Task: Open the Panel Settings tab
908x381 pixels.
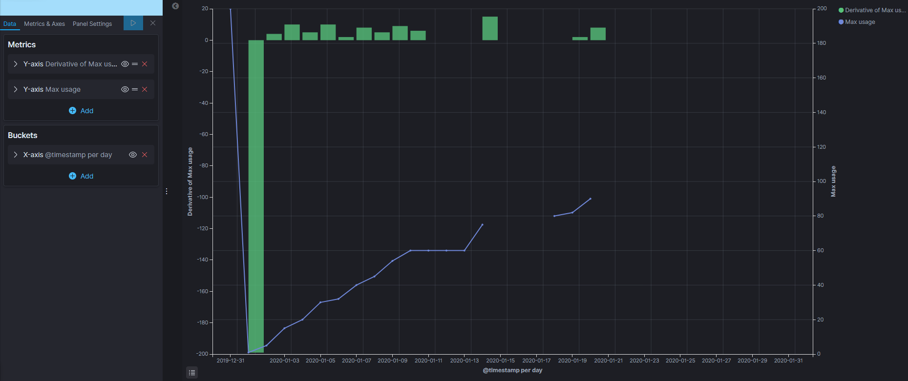Action: [92, 24]
